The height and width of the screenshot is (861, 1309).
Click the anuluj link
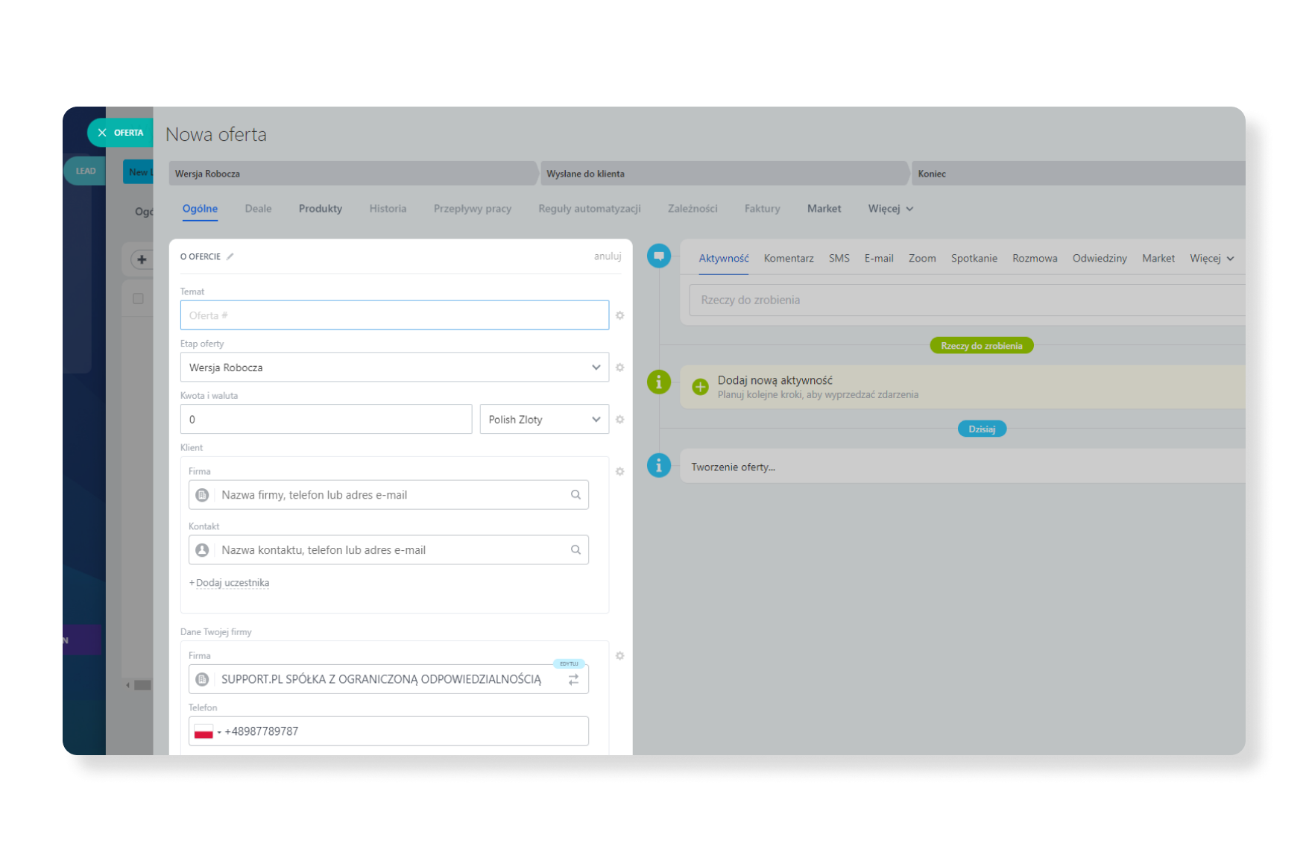click(x=608, y=256)
